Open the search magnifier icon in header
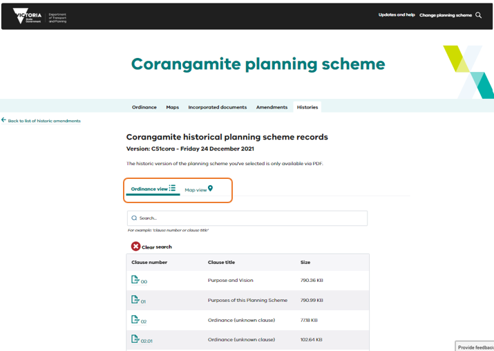The image size is (494, 351). (478, 15)
